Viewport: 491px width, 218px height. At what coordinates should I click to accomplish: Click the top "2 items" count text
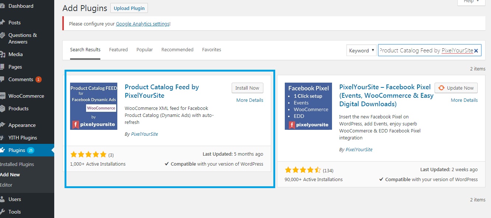coord(478,69)
